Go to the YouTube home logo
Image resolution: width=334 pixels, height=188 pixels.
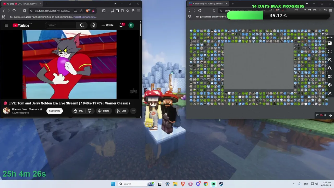tap(21, 25)
